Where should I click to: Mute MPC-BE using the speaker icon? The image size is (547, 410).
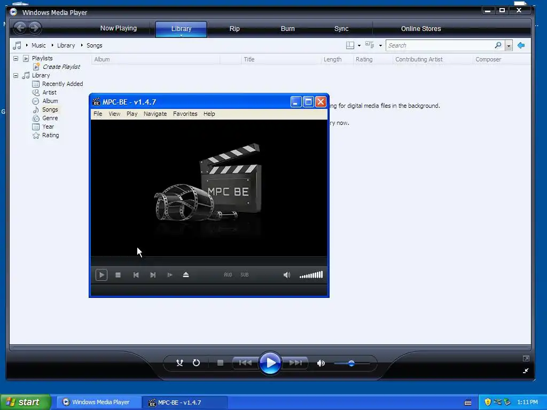click(287, 275)
